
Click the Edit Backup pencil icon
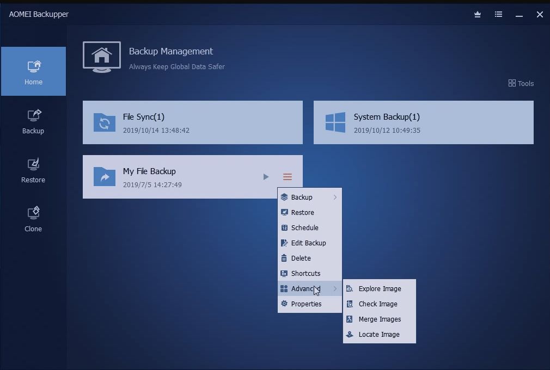coord(284,243)
